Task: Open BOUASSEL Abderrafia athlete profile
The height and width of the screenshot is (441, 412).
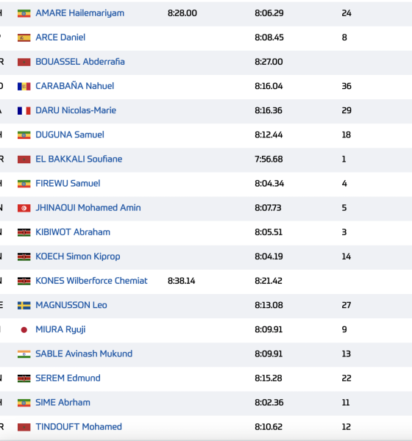Action: [80, 62]
